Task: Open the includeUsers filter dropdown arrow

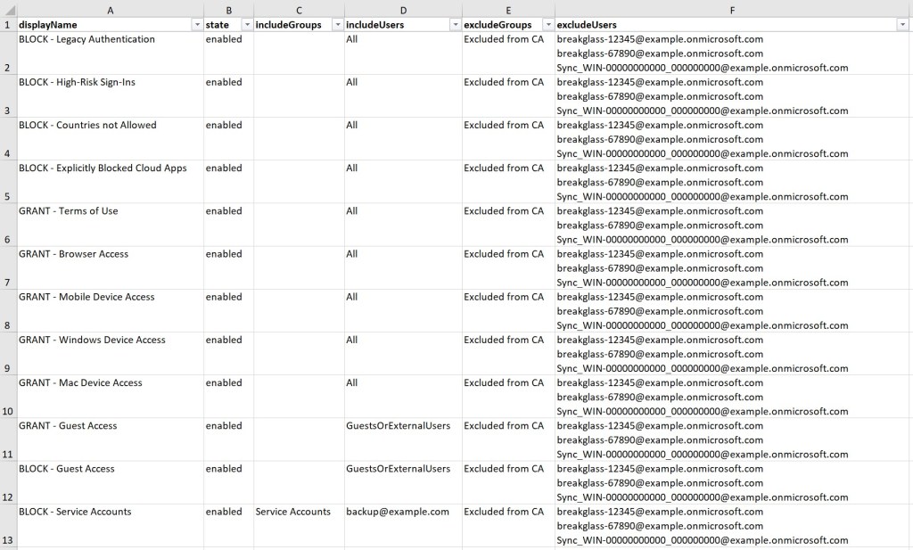Action: (455, 25)
